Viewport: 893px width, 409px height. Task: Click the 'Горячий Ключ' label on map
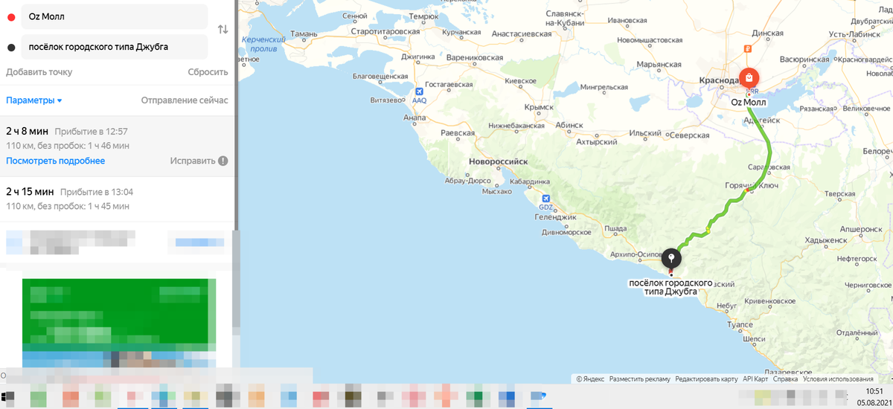752,185
